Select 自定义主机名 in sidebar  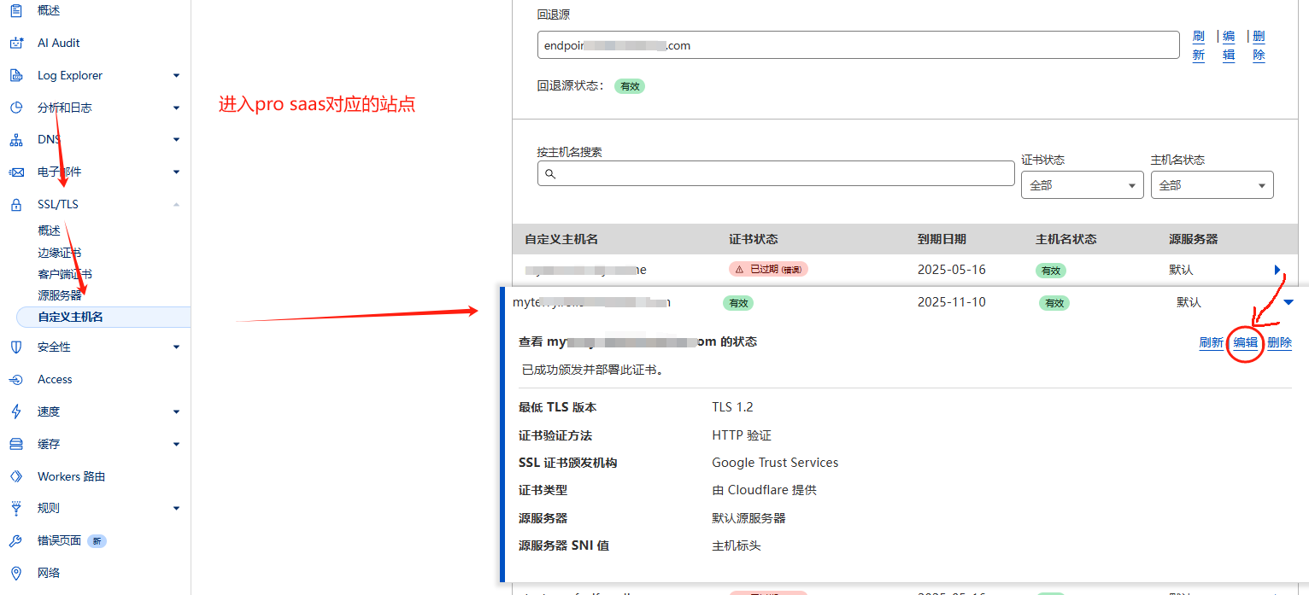(x=70, y=317)
